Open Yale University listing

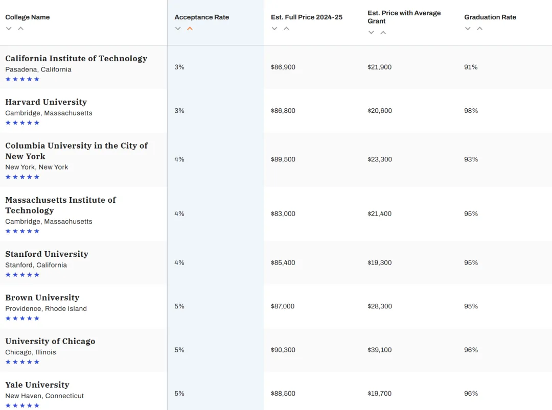pos(37,384)
